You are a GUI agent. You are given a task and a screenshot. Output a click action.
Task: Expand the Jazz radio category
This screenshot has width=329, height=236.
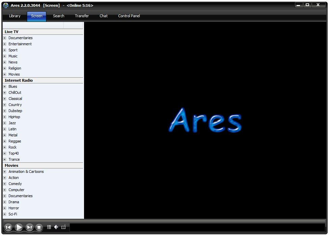(5, 123)
